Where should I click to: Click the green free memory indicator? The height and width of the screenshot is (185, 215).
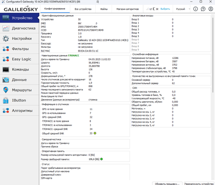(102, 159)
